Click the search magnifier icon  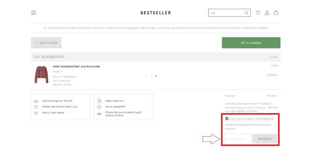[247, 13]
